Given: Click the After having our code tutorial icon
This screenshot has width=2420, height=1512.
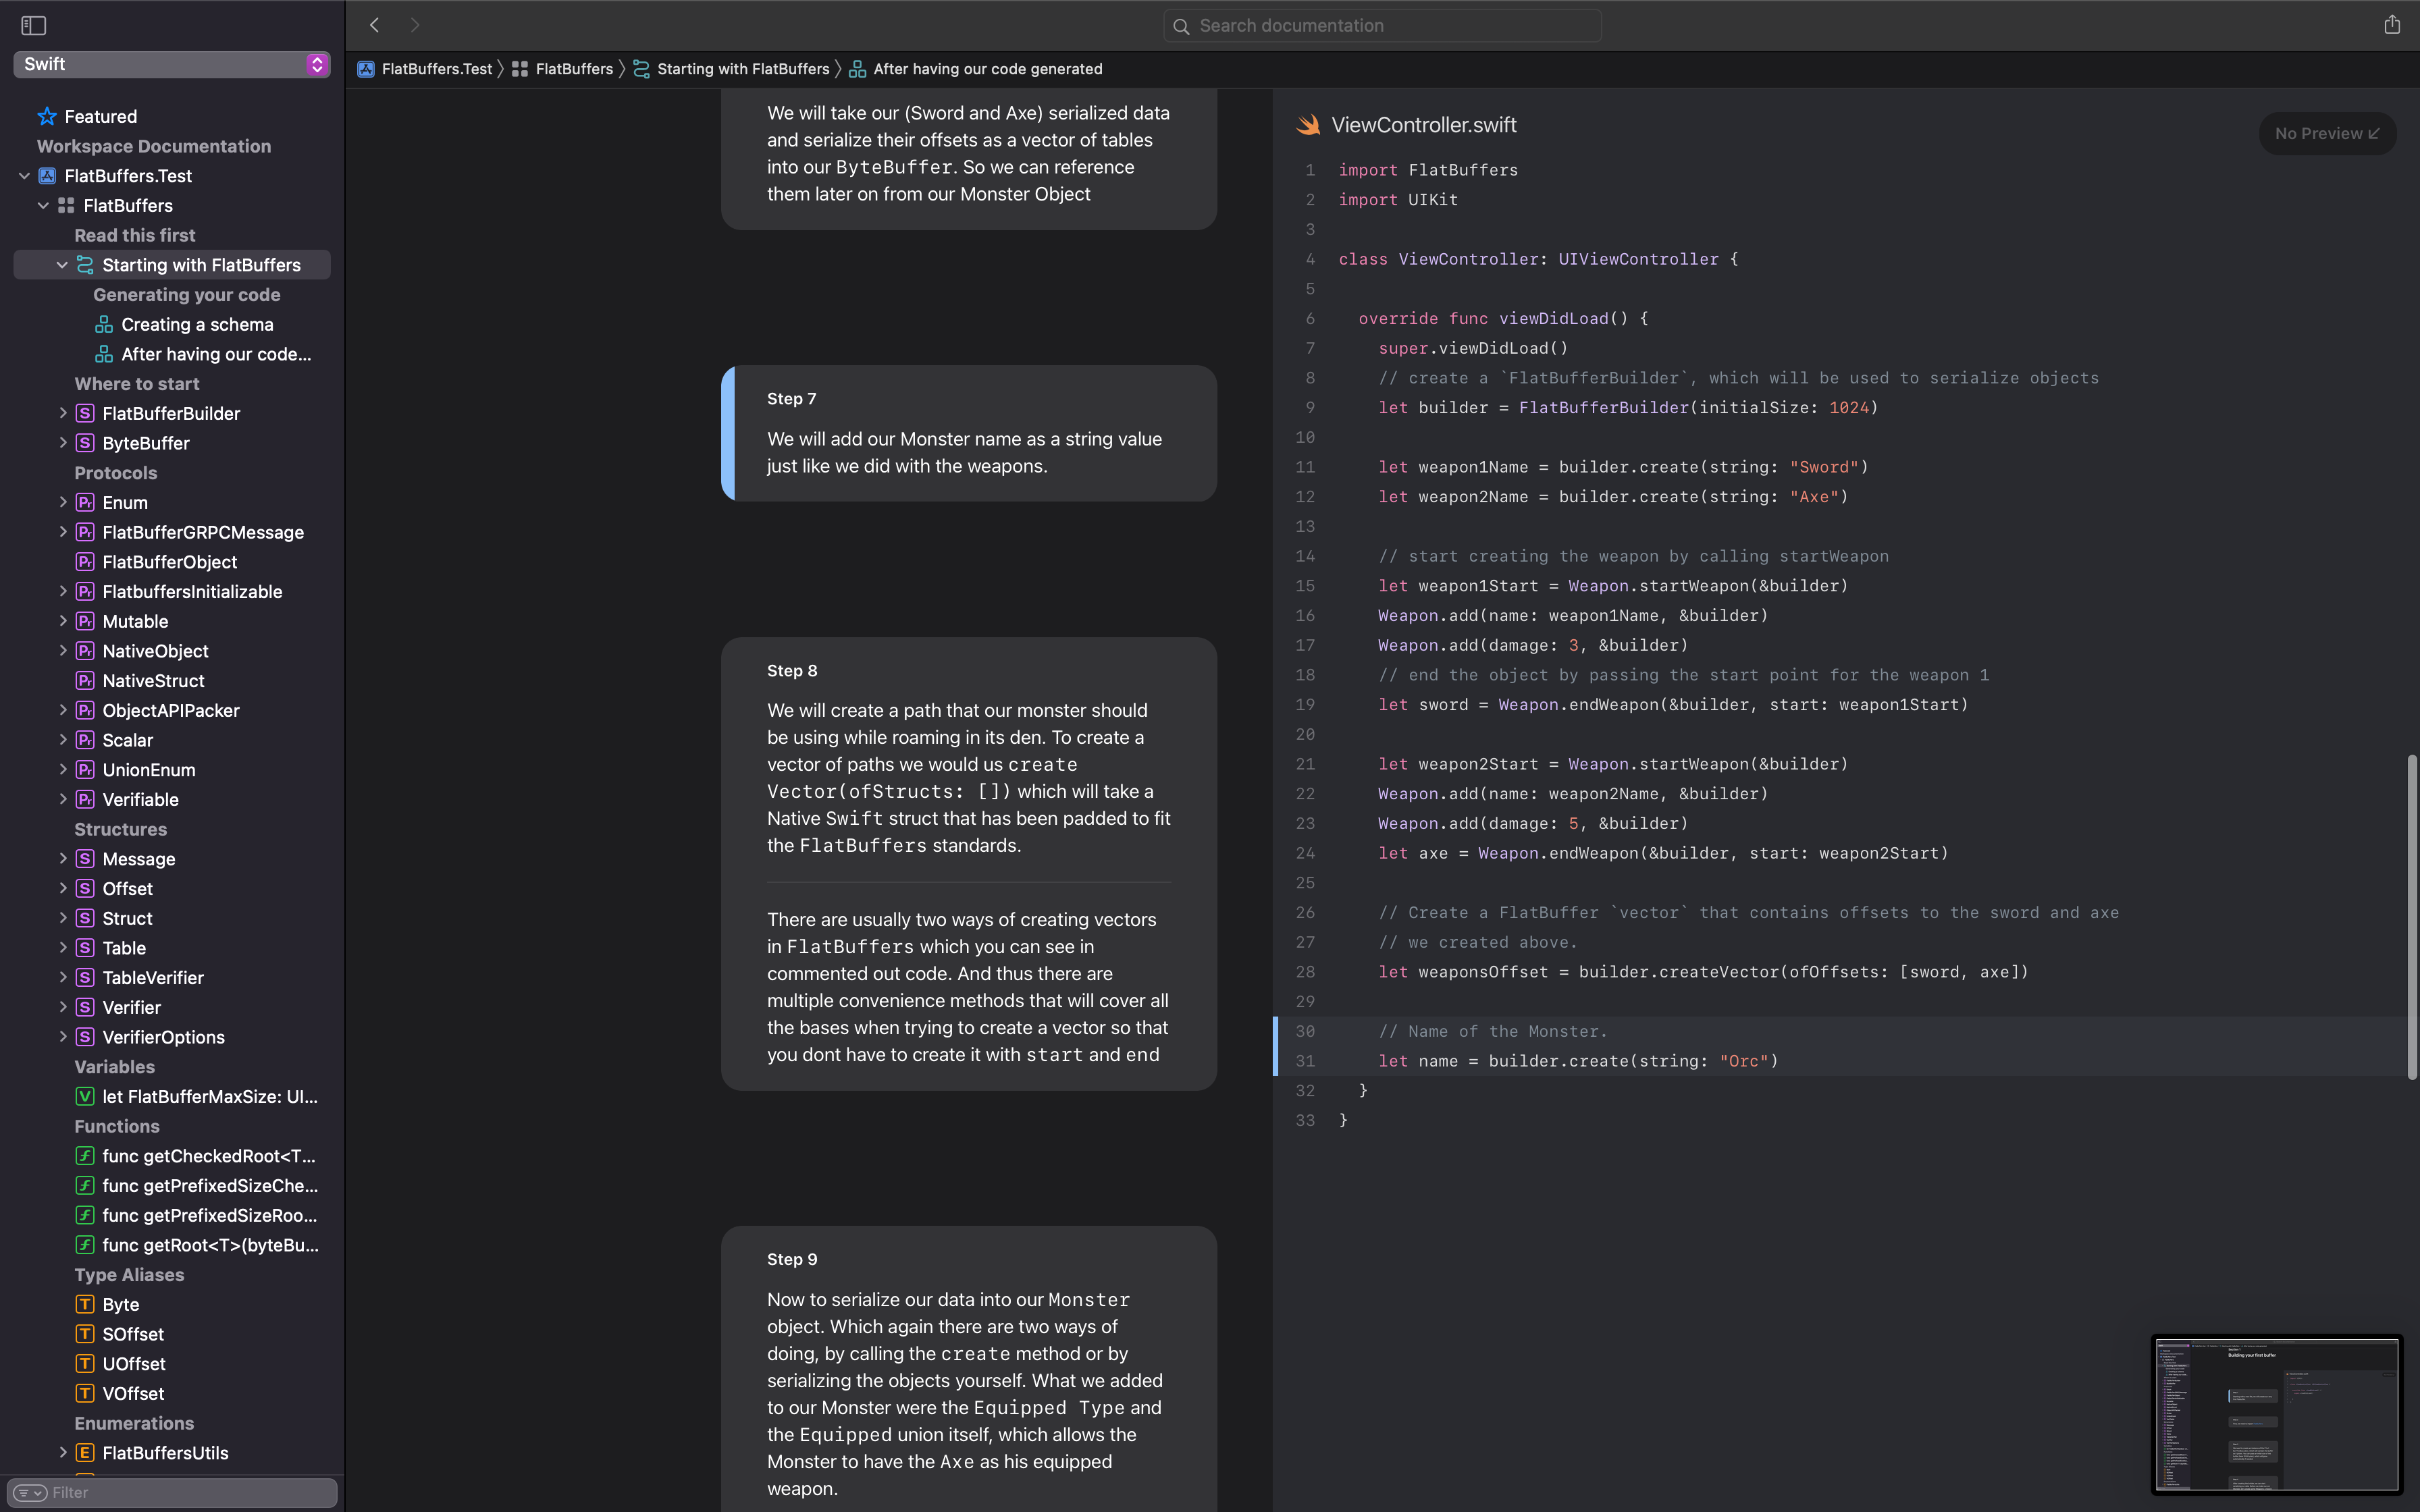Looking at the screenshot, I should pyautogui.click(x=104, y=354).
